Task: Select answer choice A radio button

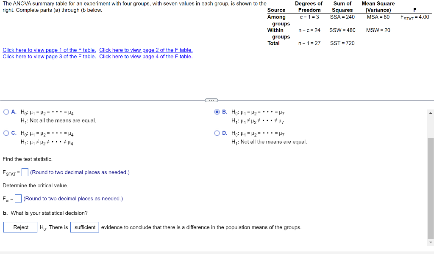Action: 6,112
